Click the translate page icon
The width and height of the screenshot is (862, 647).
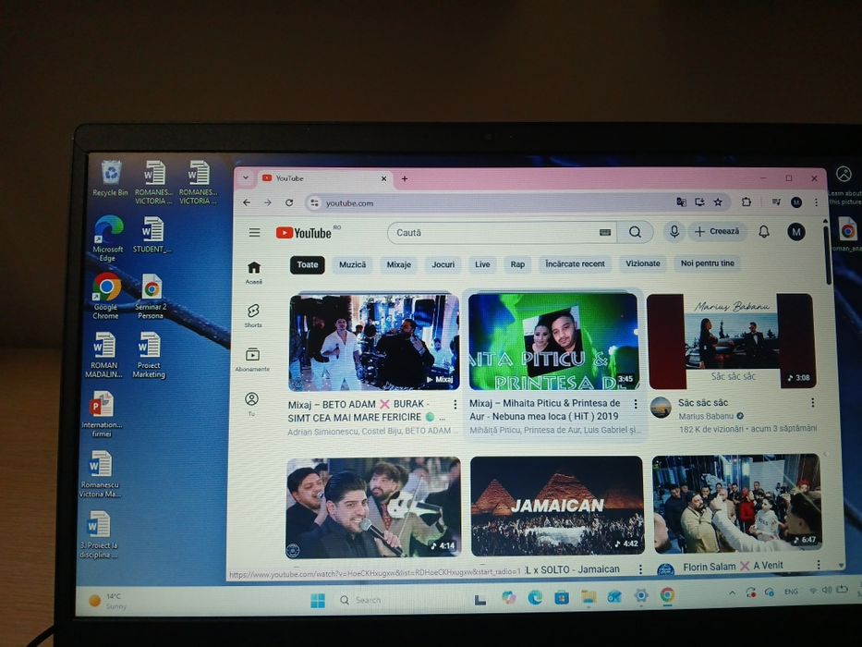681,201
